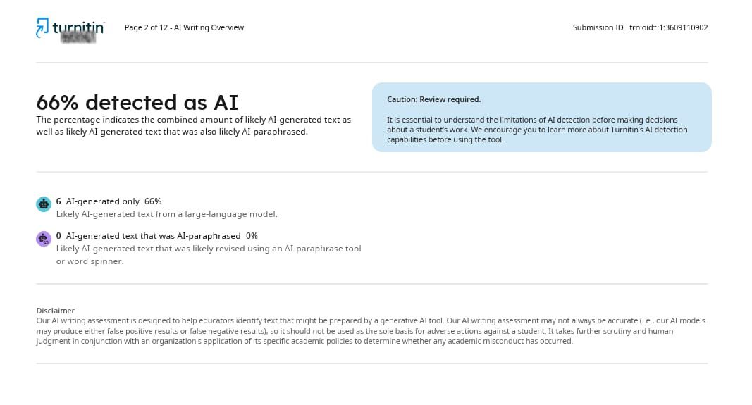
Task: Click 'AI-generated text that was AI-paraphrased 0%'
Action: 161,236
